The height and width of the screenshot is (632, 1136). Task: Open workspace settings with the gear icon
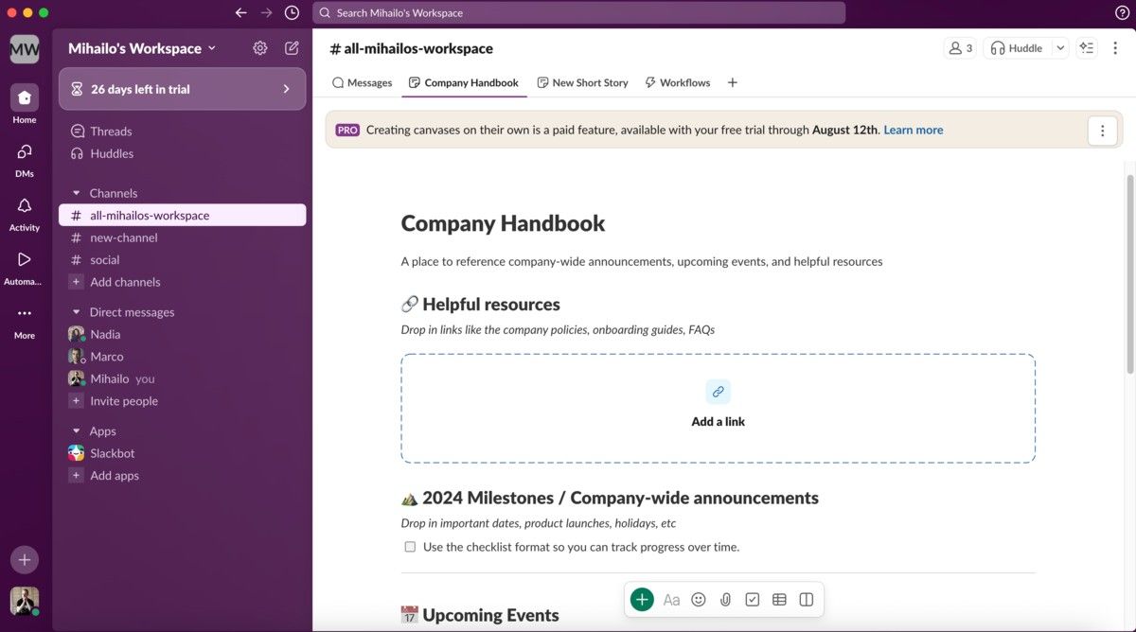259,47
